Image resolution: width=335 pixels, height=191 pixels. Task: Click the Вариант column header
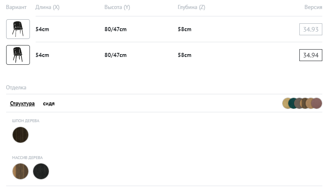click(x=16, y=7)
